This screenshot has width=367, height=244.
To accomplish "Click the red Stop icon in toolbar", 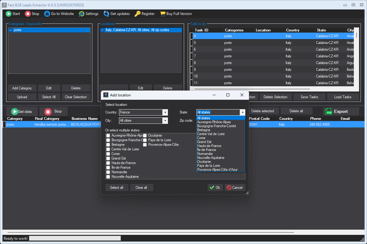I will coord(28,14).
